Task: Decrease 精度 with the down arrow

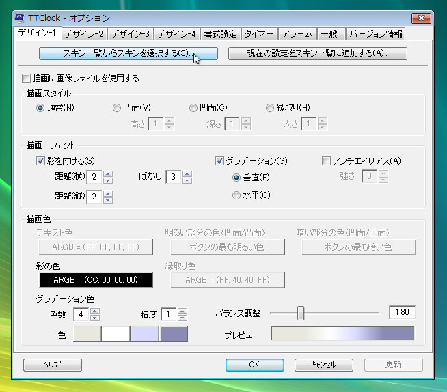Action: (182, 318)
